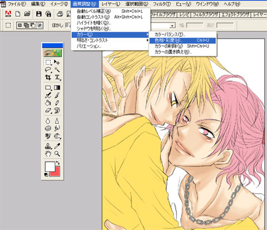Image resolution: width=267 pixels, height=230 pixels.
Task: Select the Zoom magnifier tool
Action: click(57, 154)
